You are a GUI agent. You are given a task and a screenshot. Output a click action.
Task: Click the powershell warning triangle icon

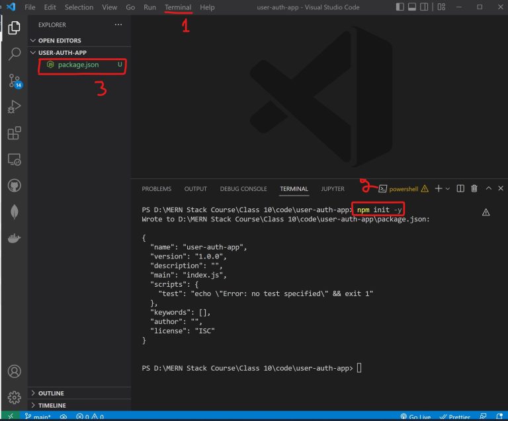click(425, 188)
